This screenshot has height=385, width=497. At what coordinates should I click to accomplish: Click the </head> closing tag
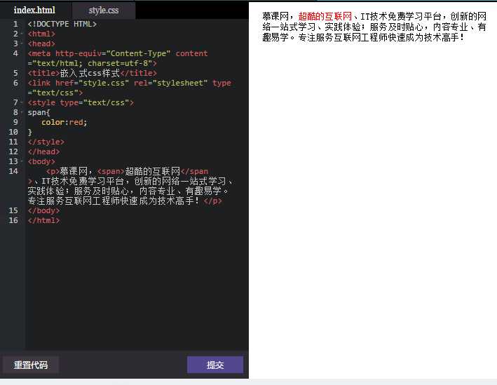click(43, 151)
